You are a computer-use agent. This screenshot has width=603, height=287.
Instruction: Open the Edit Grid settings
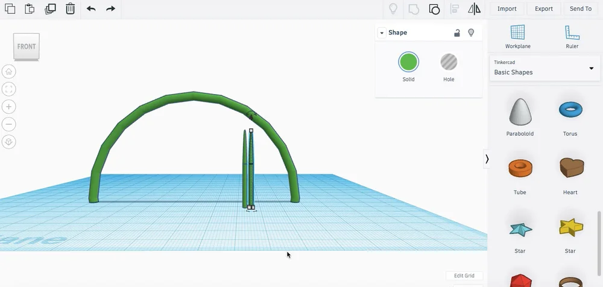click(464, 276)
